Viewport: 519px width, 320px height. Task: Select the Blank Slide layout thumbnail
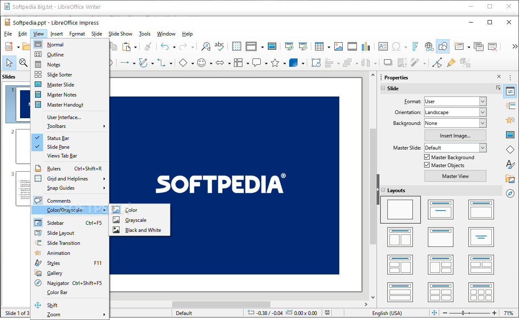click(400, 210)
